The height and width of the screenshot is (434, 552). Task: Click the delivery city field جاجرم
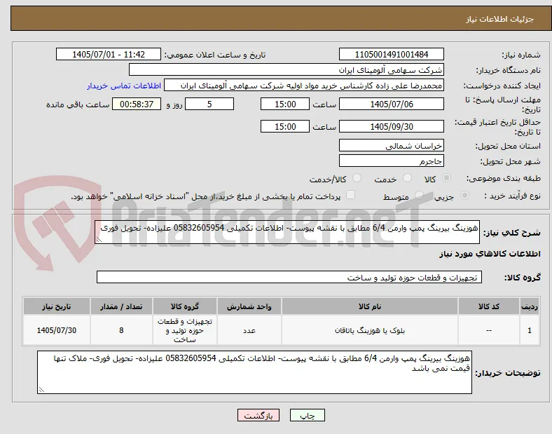[x=392, y=161]
